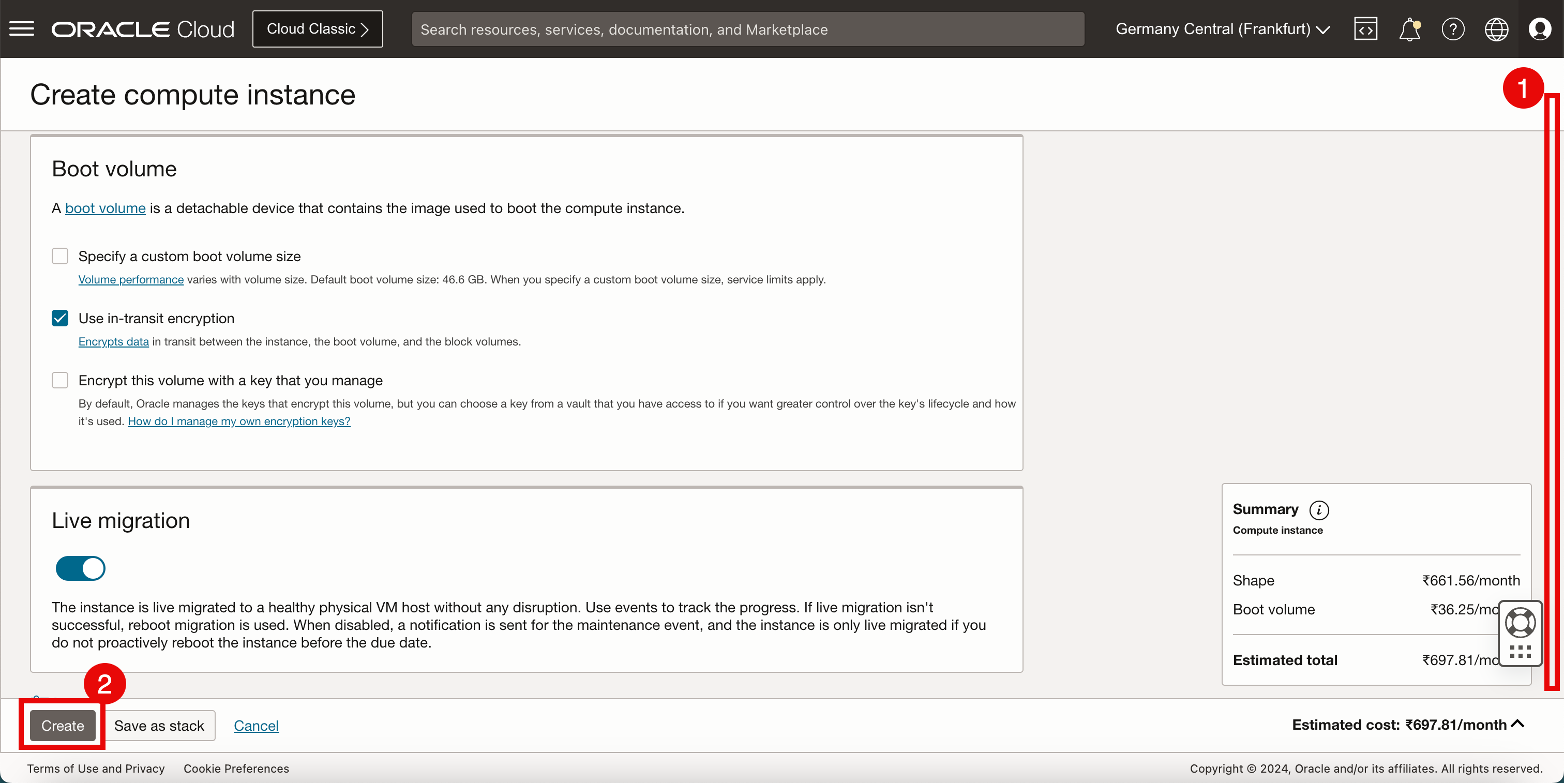The height and width of the screenshot is (783, 1564).
Task: Click in the search resources field
Action: pos(747,29)
